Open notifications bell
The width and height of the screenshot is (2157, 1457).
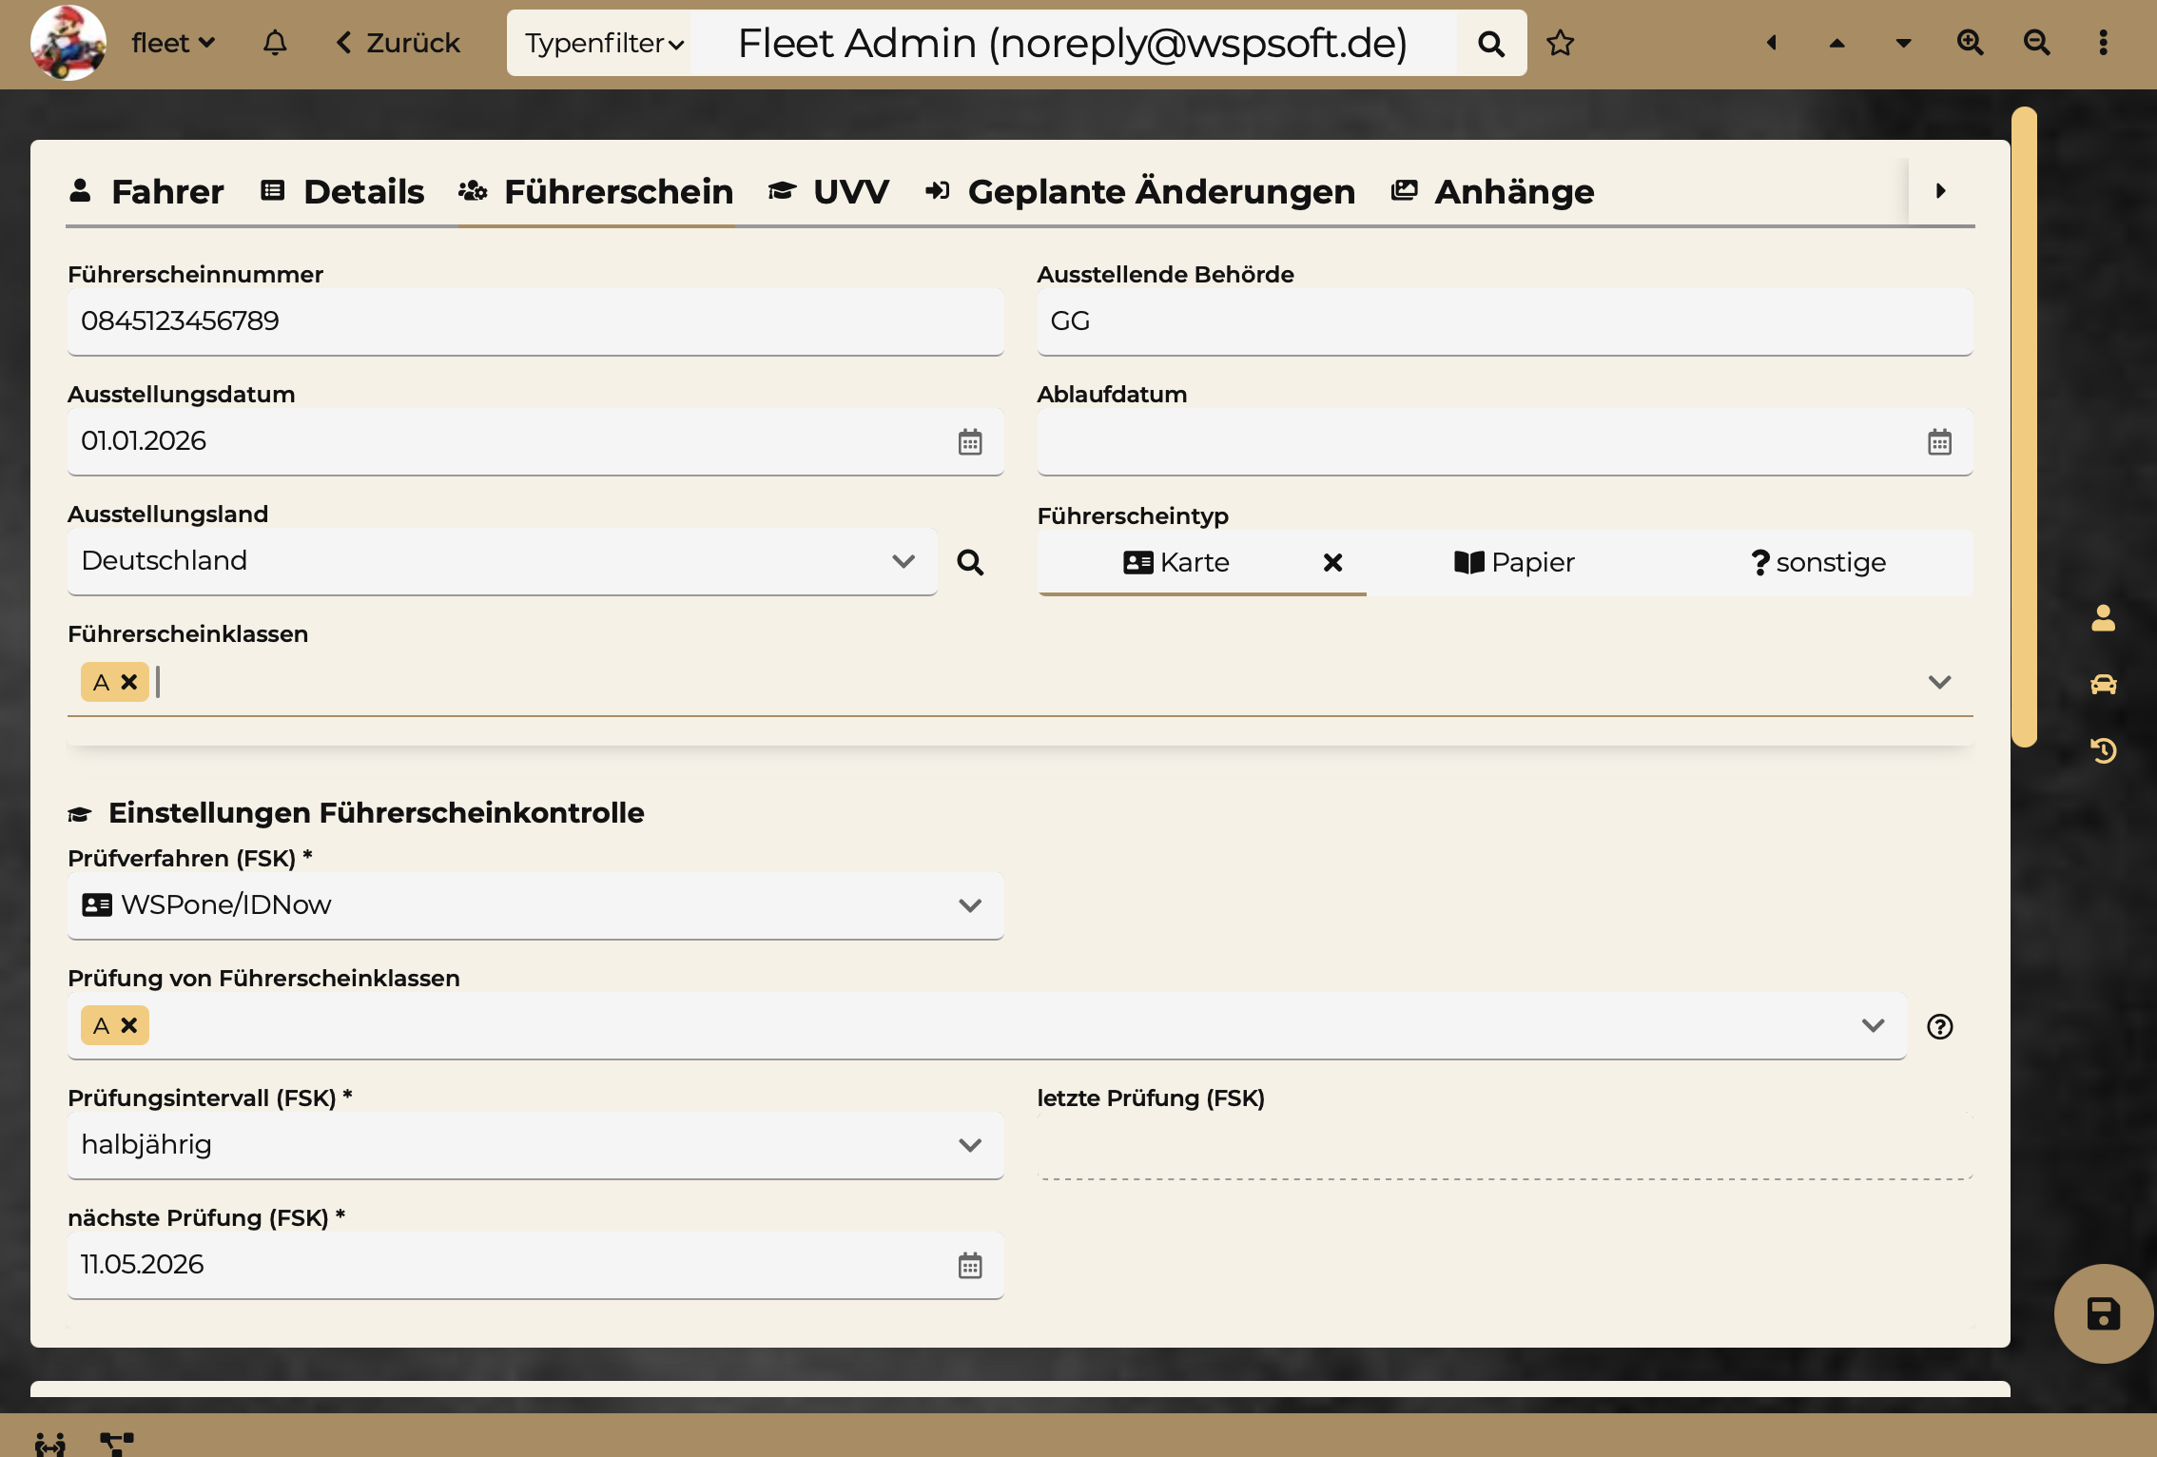click(275, 43)
